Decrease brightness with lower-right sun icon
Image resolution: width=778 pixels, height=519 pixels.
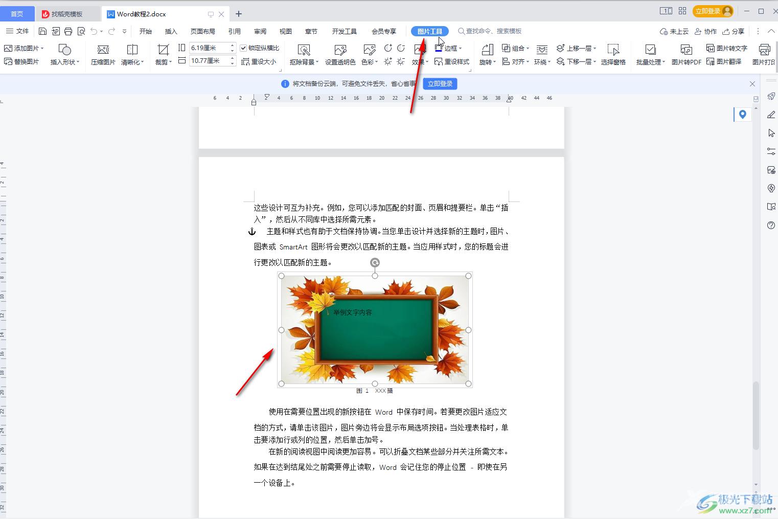401,61
